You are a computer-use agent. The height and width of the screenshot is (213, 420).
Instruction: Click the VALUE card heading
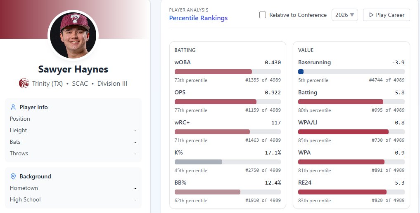[x=306, y=50]
